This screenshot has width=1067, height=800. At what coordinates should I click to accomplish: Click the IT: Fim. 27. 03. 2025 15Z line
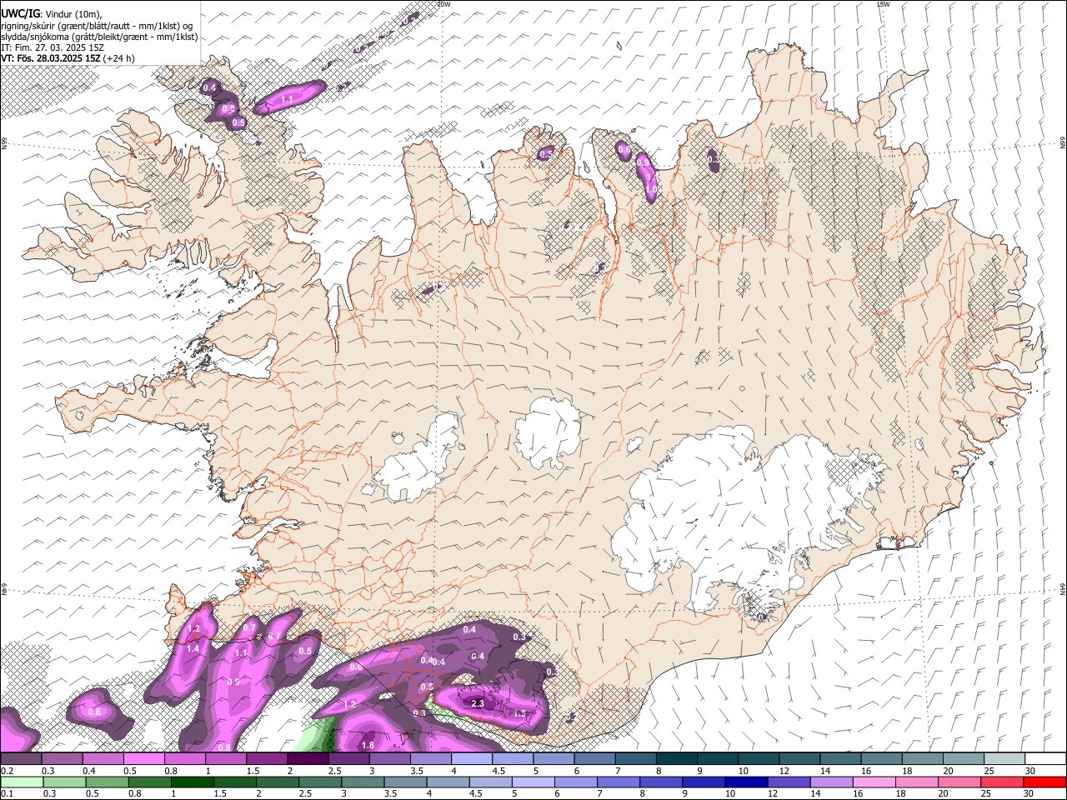[x=53, y=47]
